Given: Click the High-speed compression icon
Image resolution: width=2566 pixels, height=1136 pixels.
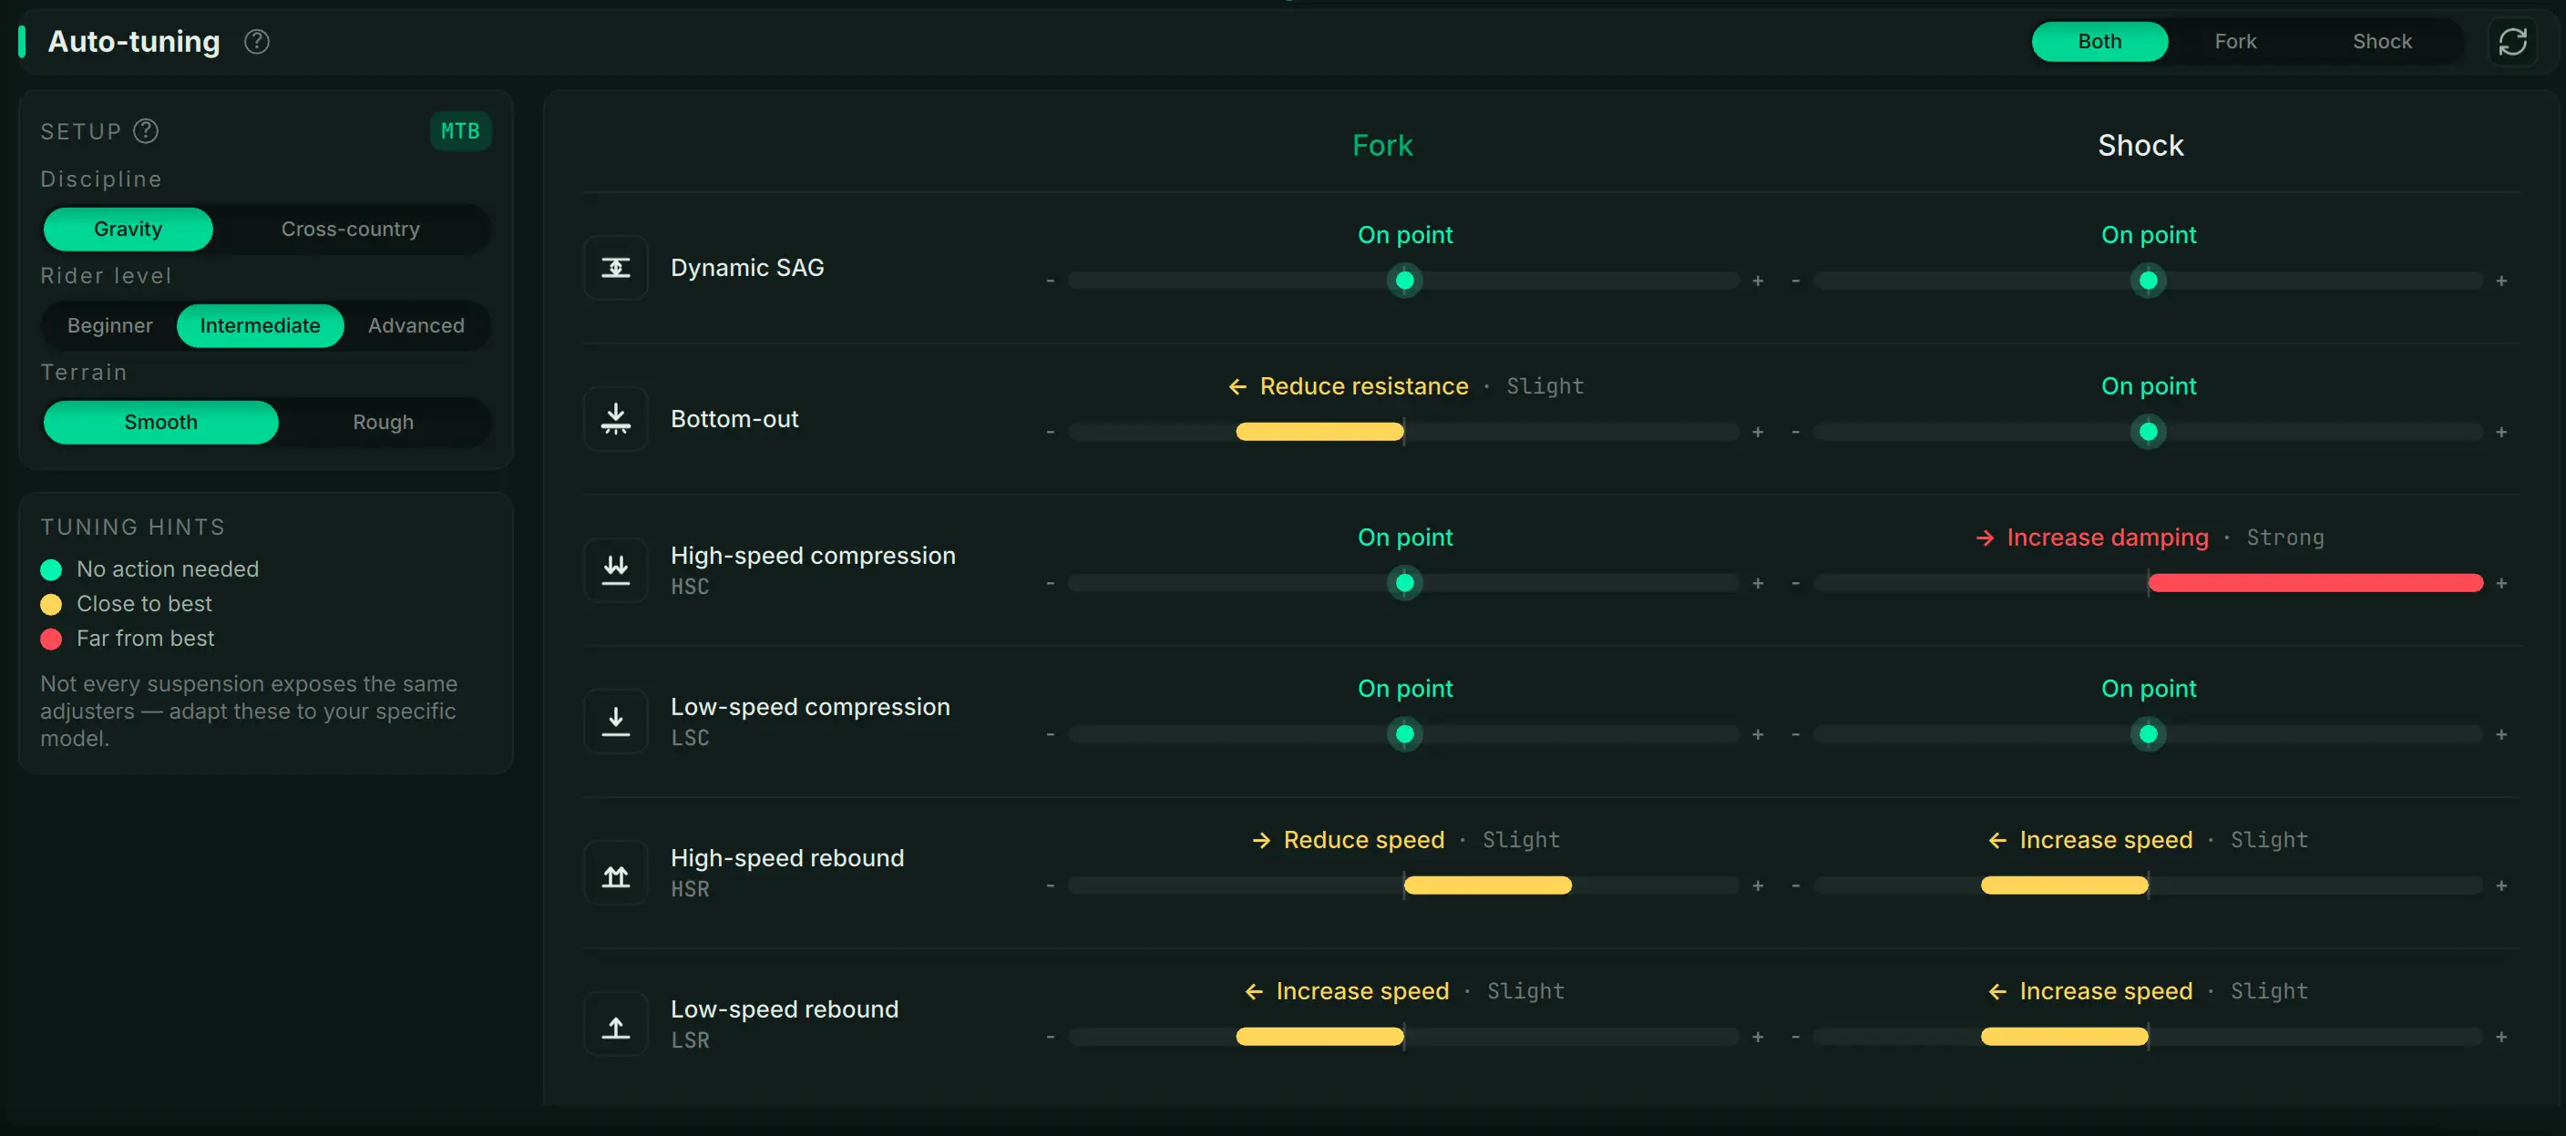Looking at the screenshot, I should click(616, 570).
